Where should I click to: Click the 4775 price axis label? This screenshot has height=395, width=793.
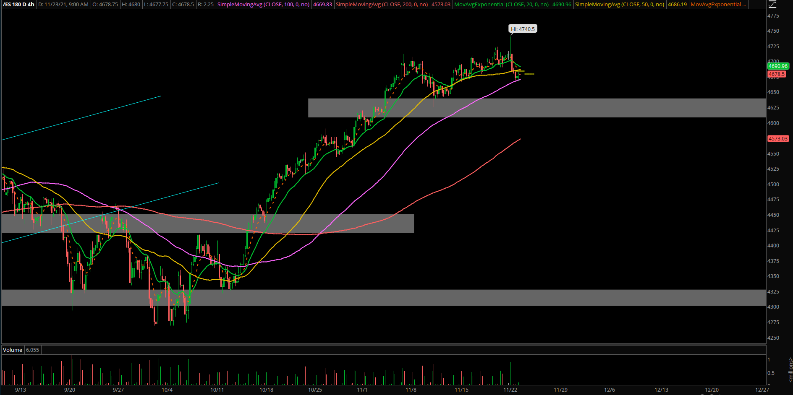coord(773,16)
